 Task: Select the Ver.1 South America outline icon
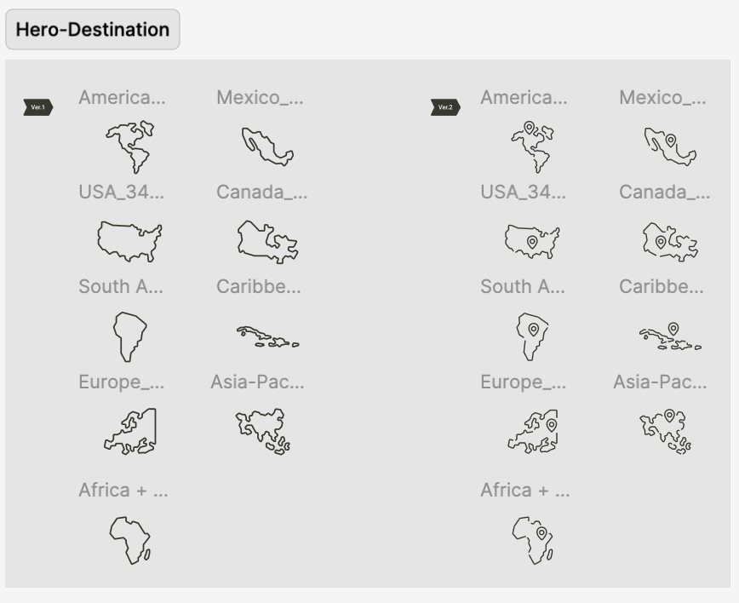pos(130,336)
